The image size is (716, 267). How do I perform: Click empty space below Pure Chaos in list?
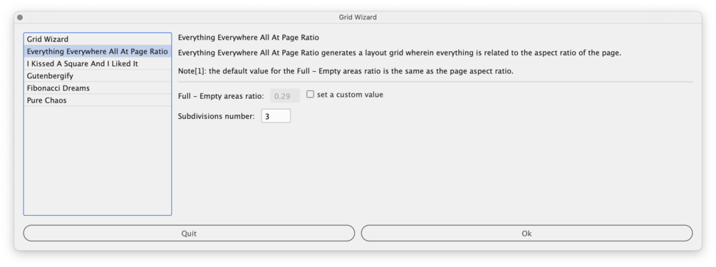[98, 159]
